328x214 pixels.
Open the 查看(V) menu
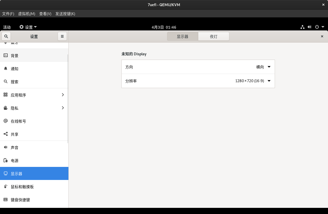coord(45,14)
